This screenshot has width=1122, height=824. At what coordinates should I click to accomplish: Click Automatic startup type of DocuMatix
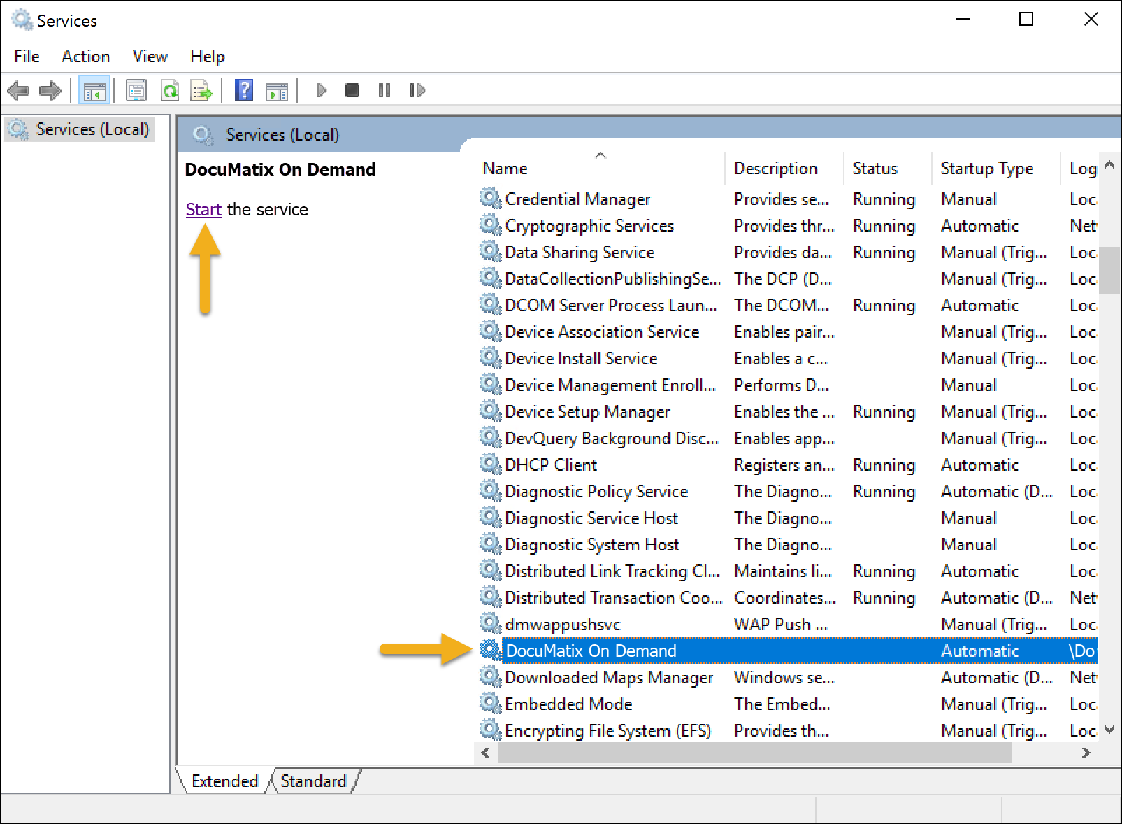tap(980, 651)
